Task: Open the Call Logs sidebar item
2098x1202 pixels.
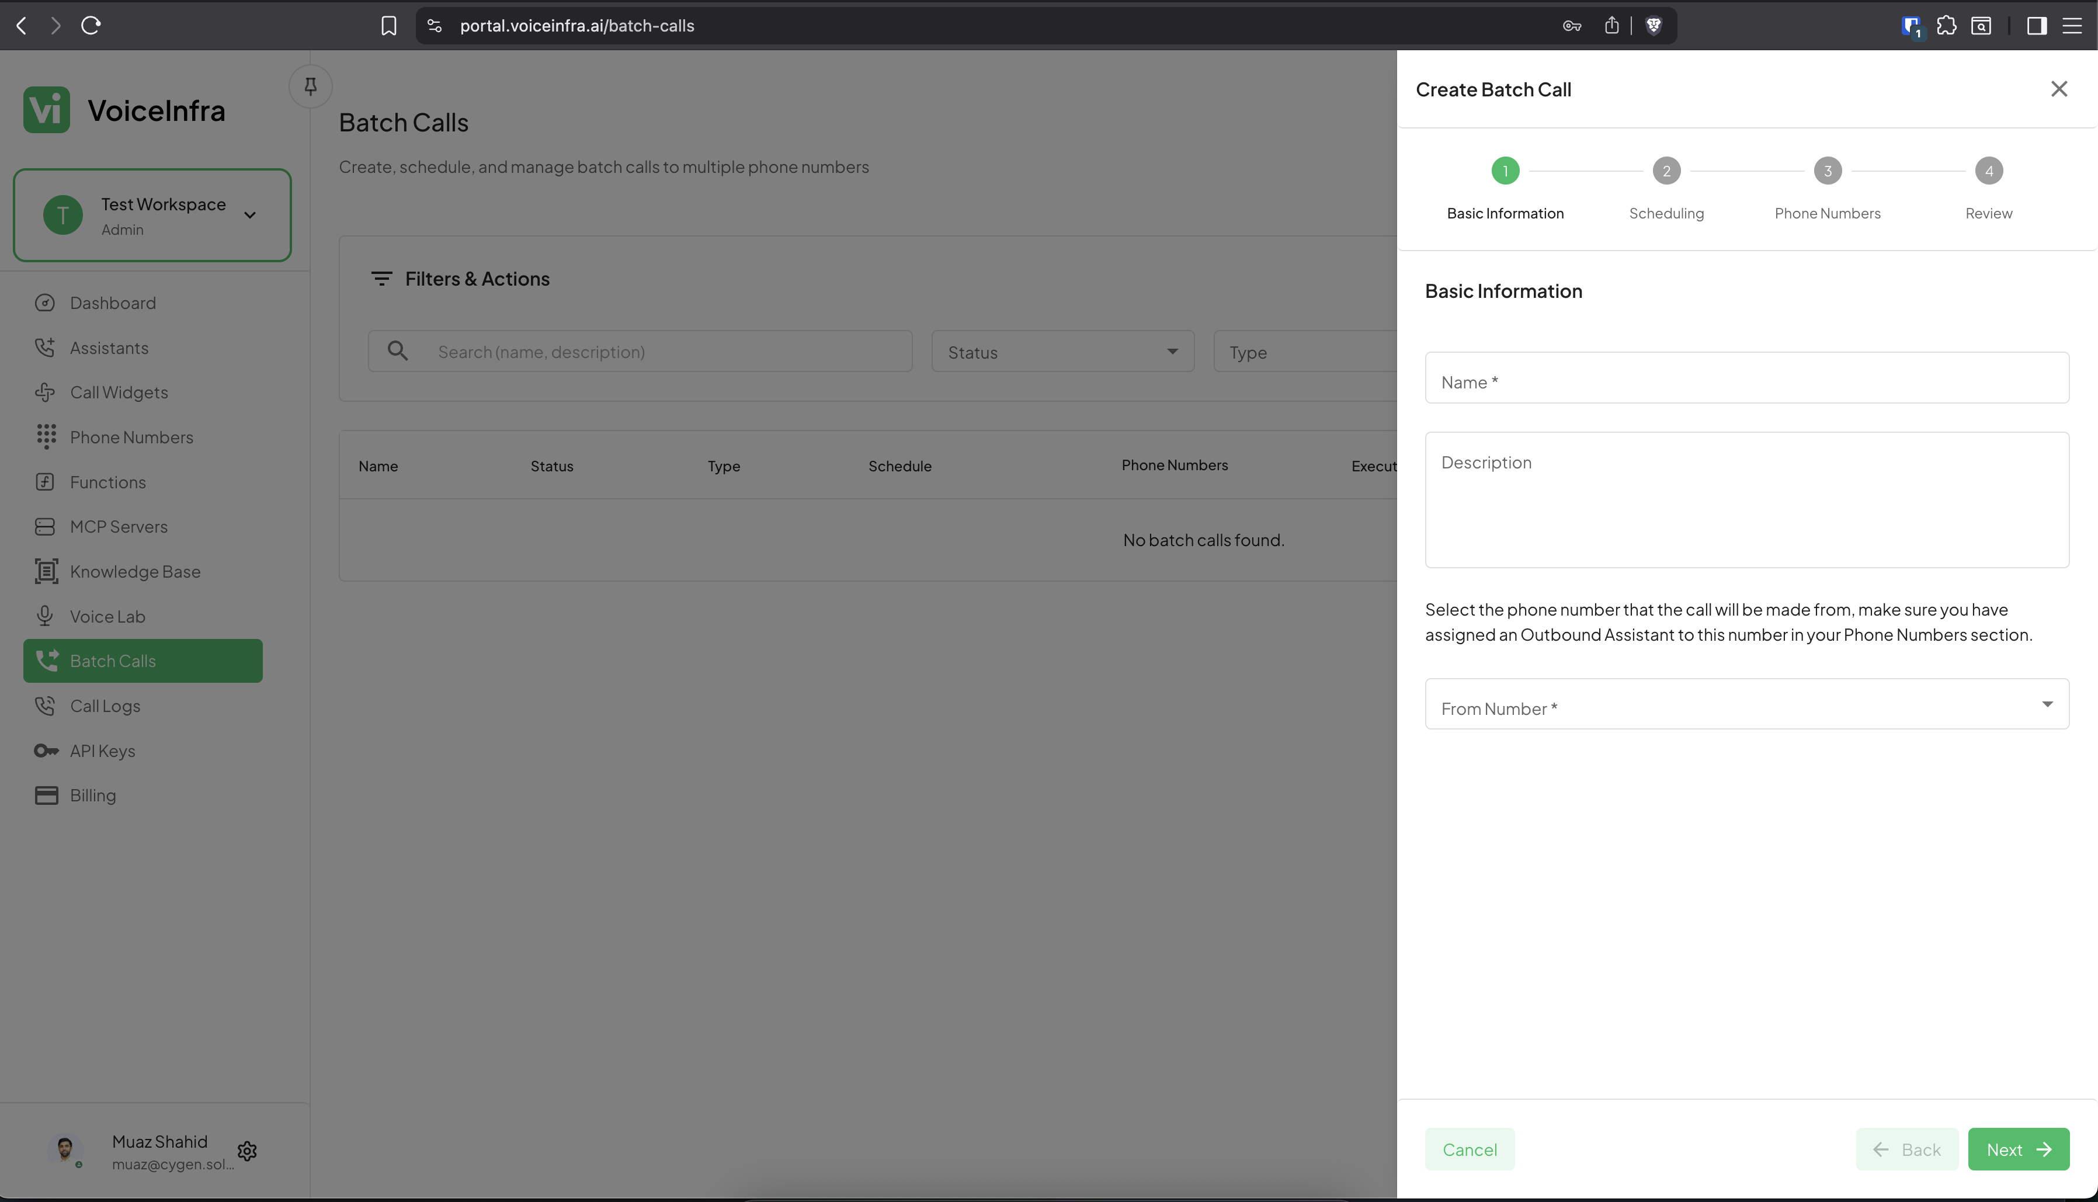Action: (143, 706)
